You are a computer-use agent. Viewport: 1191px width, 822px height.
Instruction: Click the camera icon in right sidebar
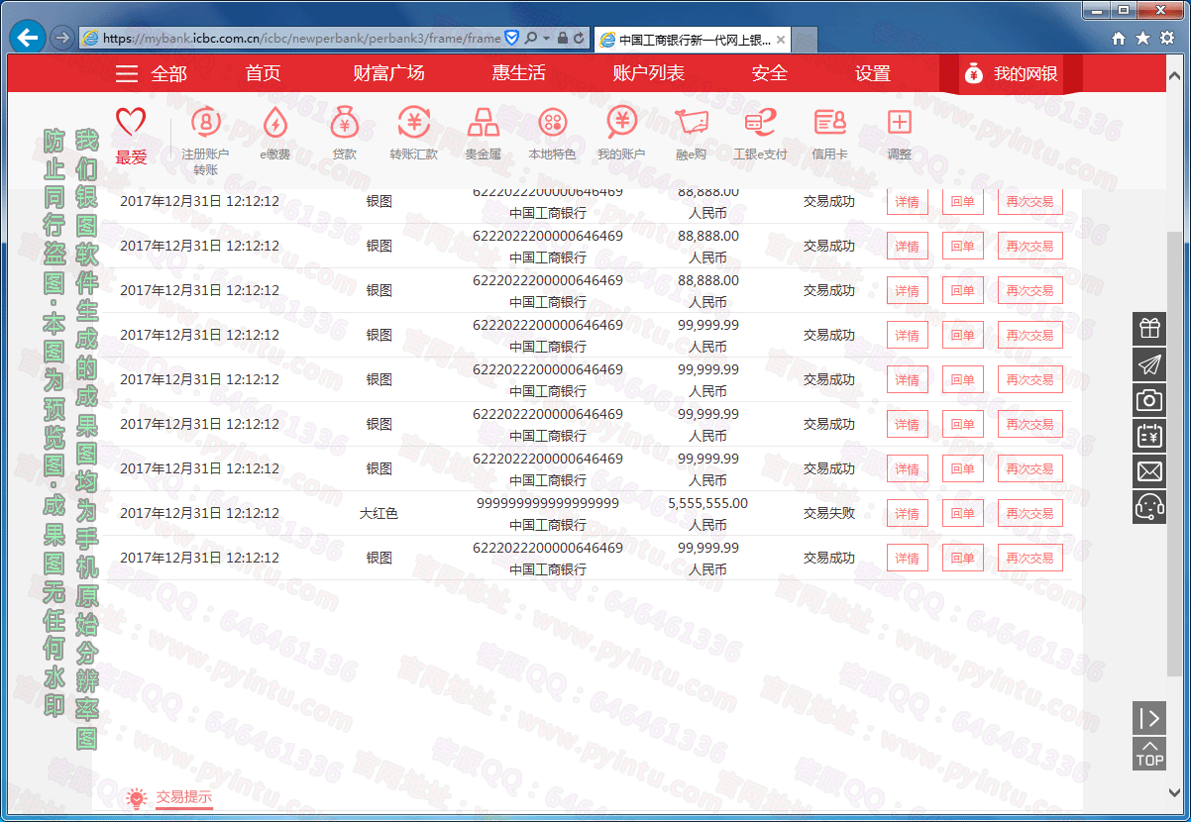pyautogui.click(x=1149, y=400)
